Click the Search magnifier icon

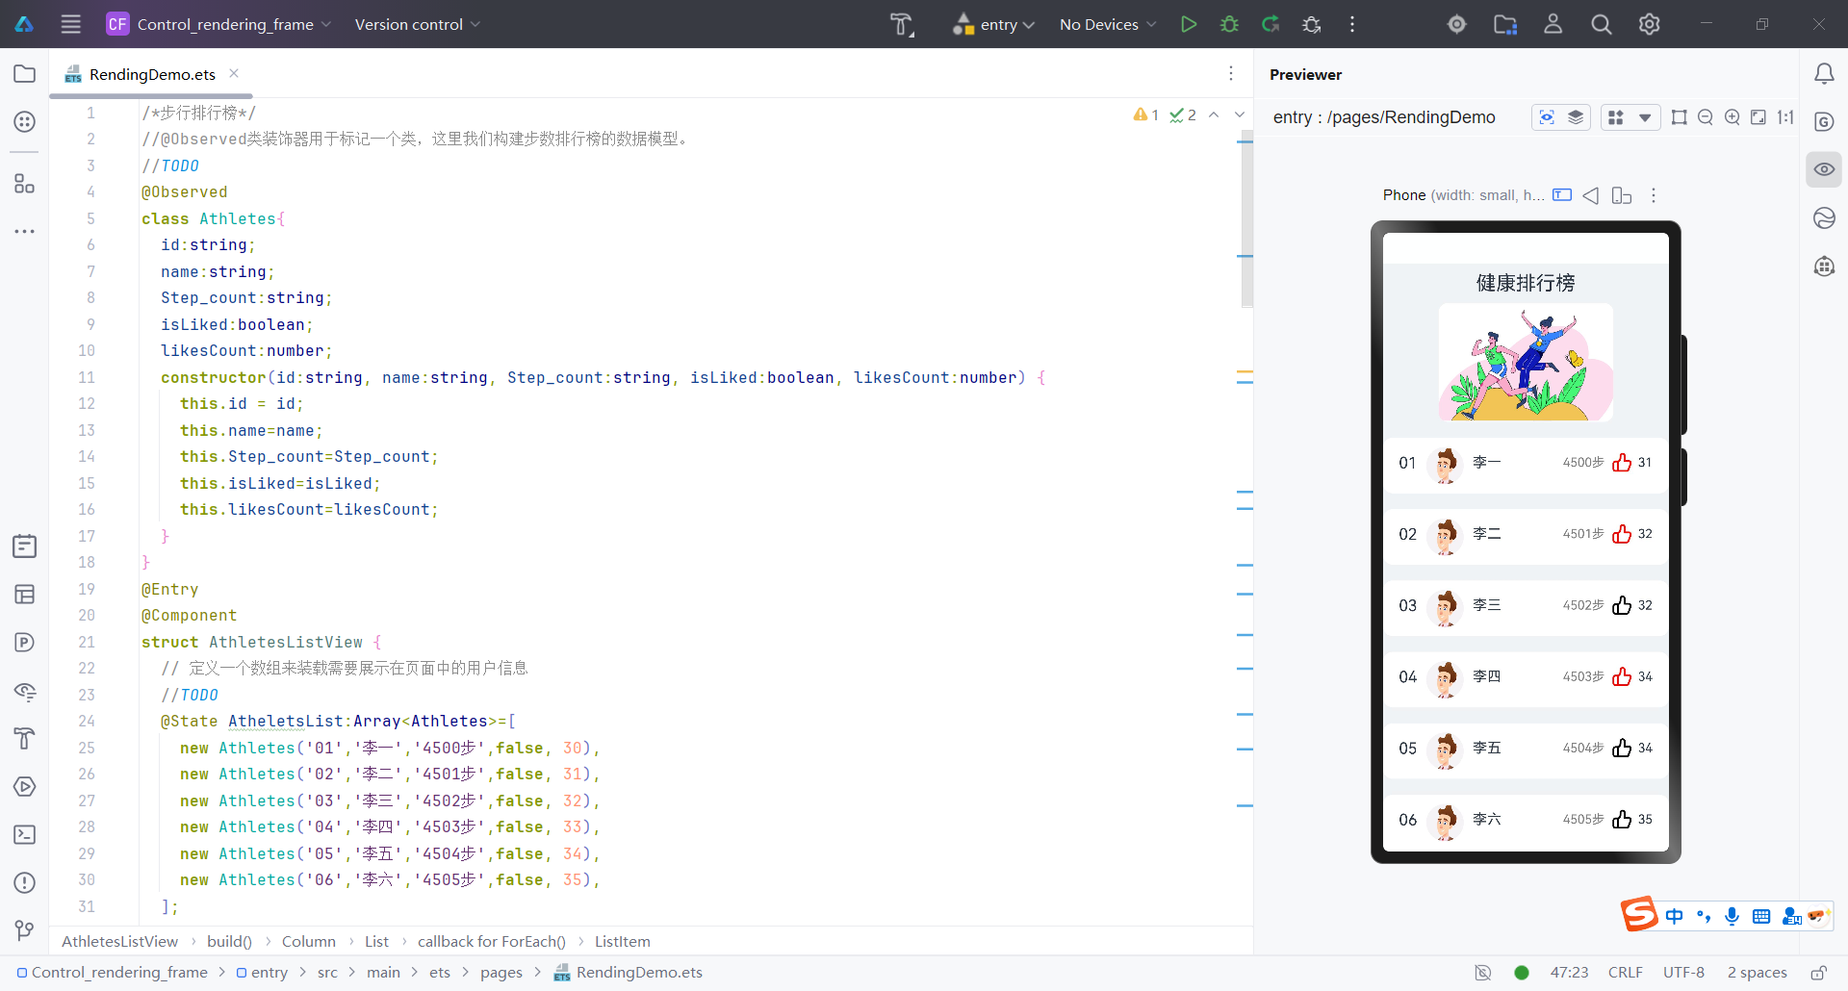point(1601,24)
